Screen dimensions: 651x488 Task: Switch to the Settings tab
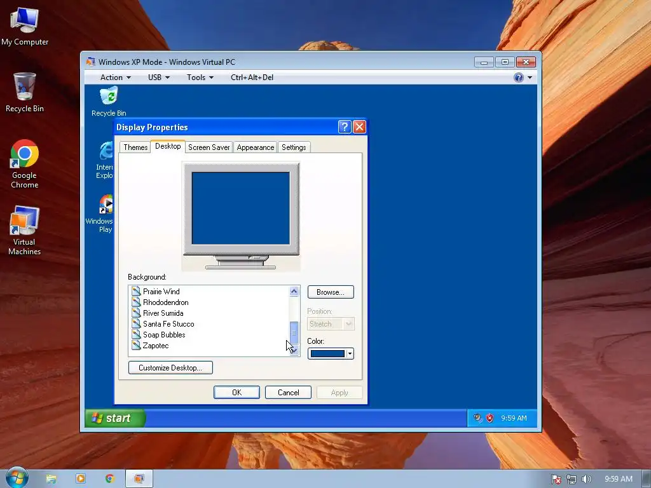(x=294, y=147)
